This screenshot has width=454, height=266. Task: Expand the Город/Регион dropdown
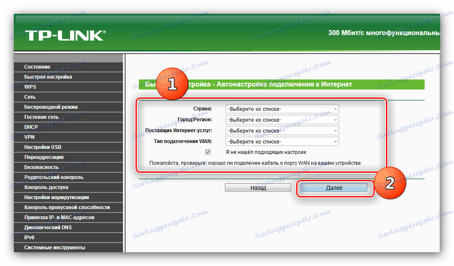point(282,120)
